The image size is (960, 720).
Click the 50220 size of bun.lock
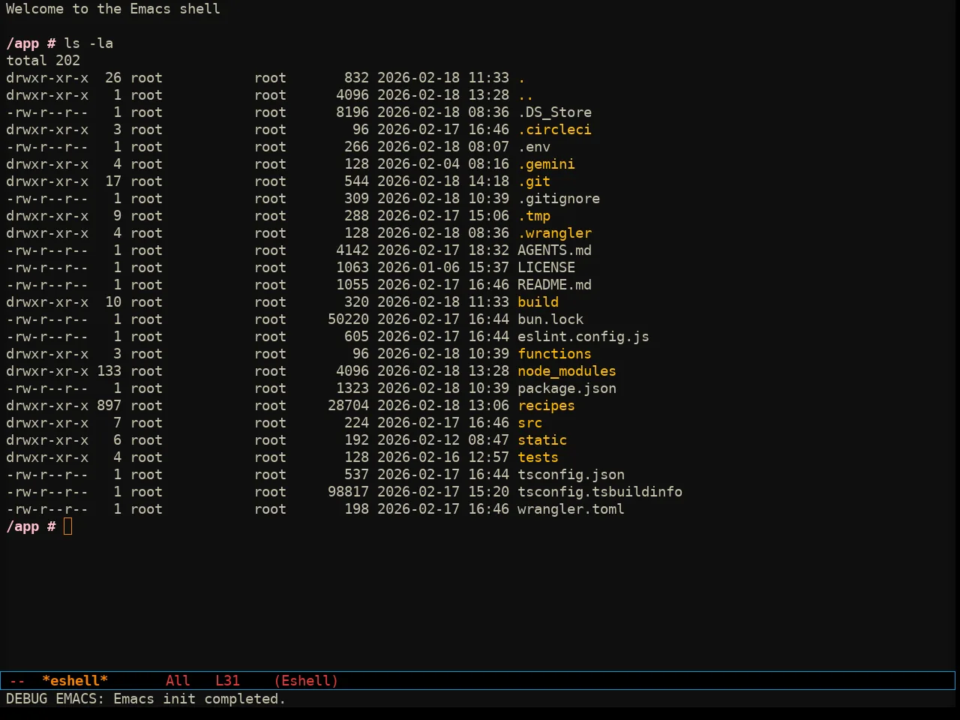[349, 319]
